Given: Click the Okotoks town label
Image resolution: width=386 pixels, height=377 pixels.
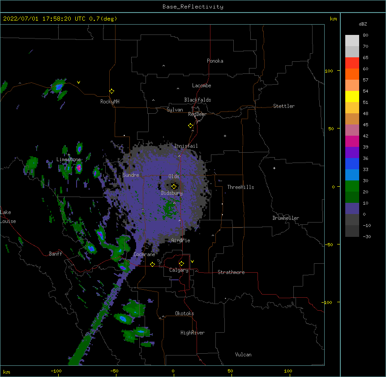Looking at the screenshot, I should click(184, 313).
